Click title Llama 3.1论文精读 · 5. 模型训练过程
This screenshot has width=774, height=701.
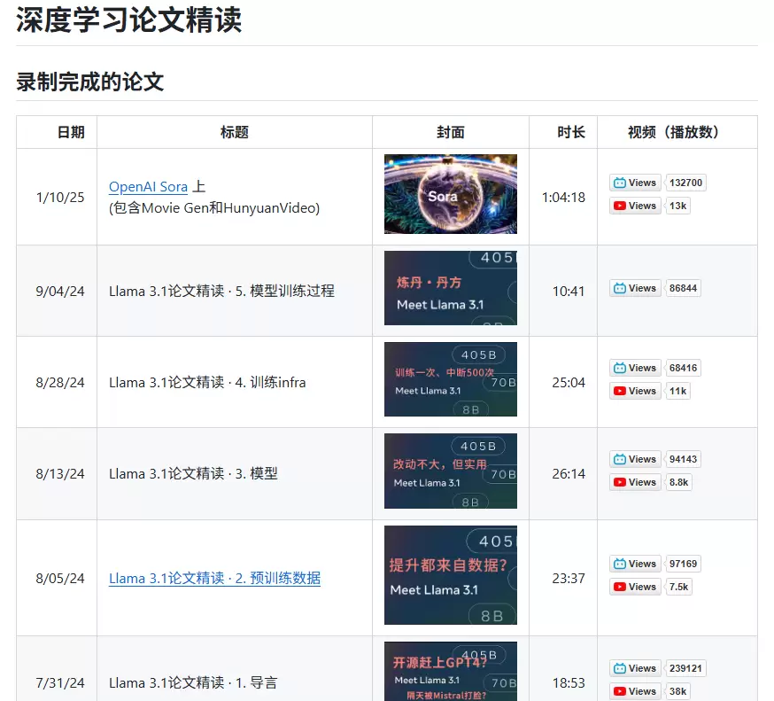221,291
